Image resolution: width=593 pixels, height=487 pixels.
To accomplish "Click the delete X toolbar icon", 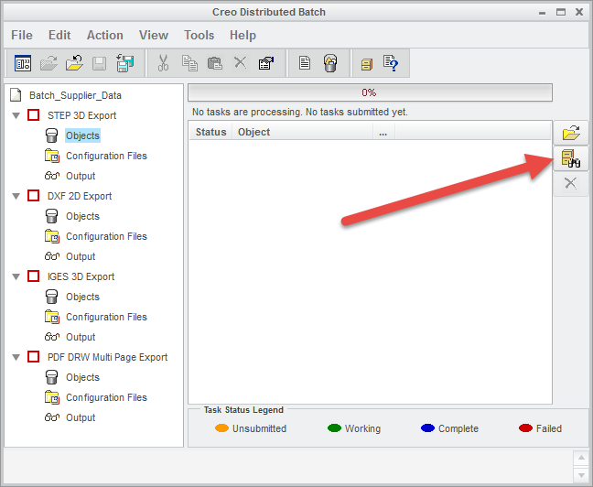I will (x=240, y=62).
